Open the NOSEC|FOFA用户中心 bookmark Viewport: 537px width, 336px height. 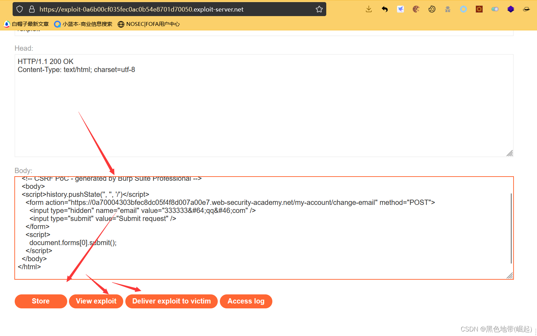coord(149,24)
